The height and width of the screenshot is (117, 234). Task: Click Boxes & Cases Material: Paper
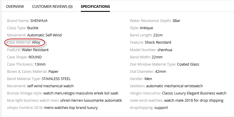click(x=31, y=71)
